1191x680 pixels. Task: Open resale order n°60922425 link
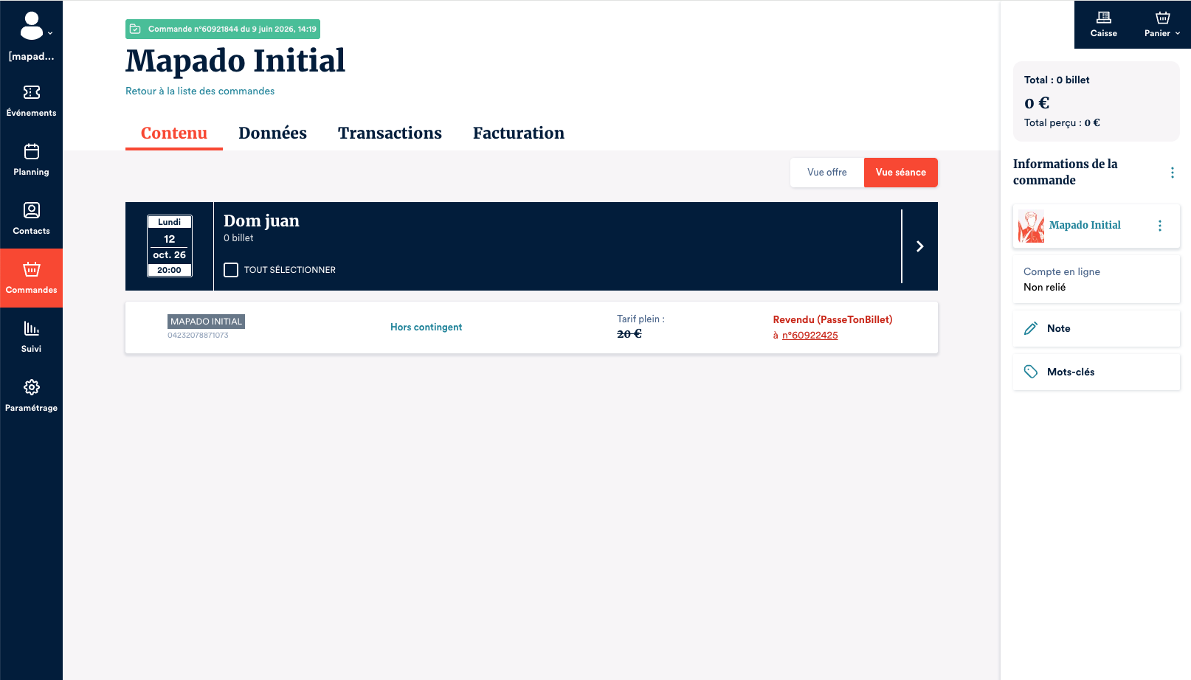pos(810,336)
